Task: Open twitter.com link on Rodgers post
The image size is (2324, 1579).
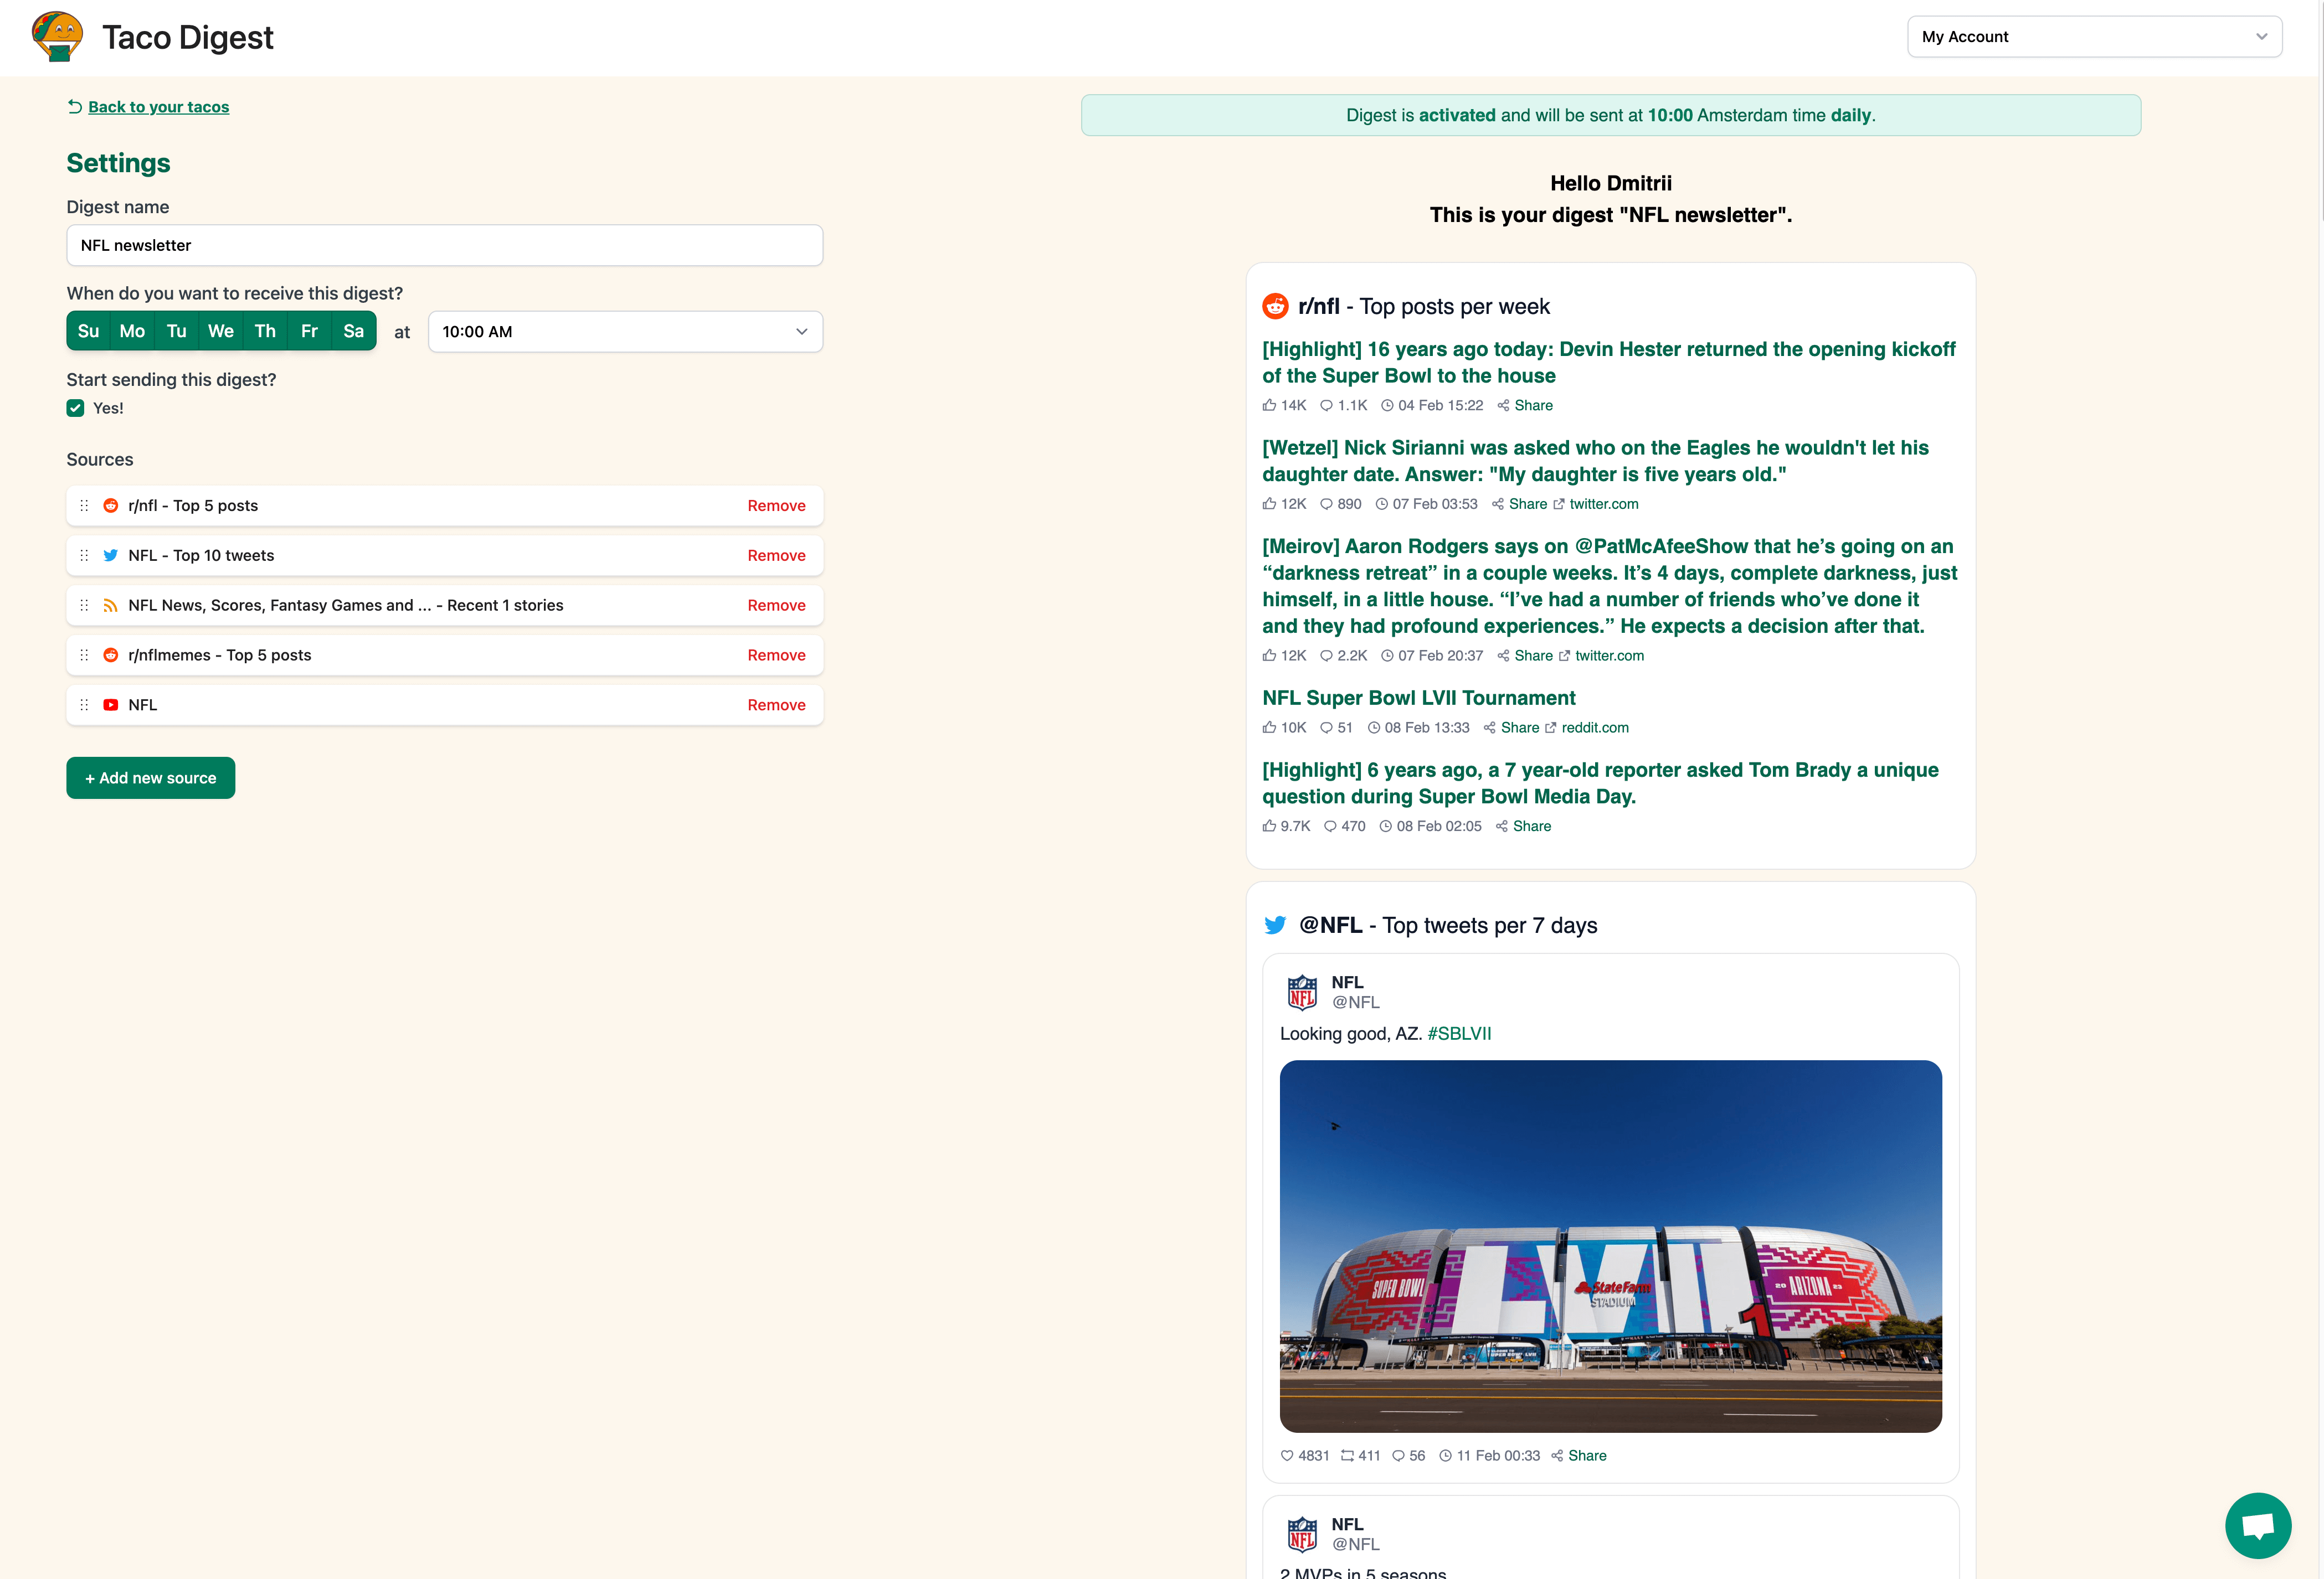Action: [1609, 656]
